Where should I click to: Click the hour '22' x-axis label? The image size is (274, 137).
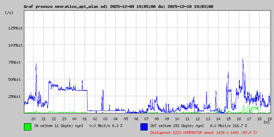click(54, 119)
